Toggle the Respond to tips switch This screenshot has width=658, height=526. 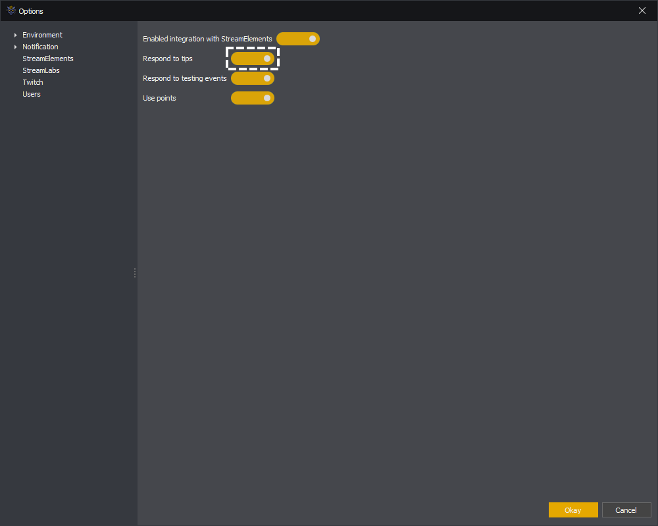(x=253, y=59)
